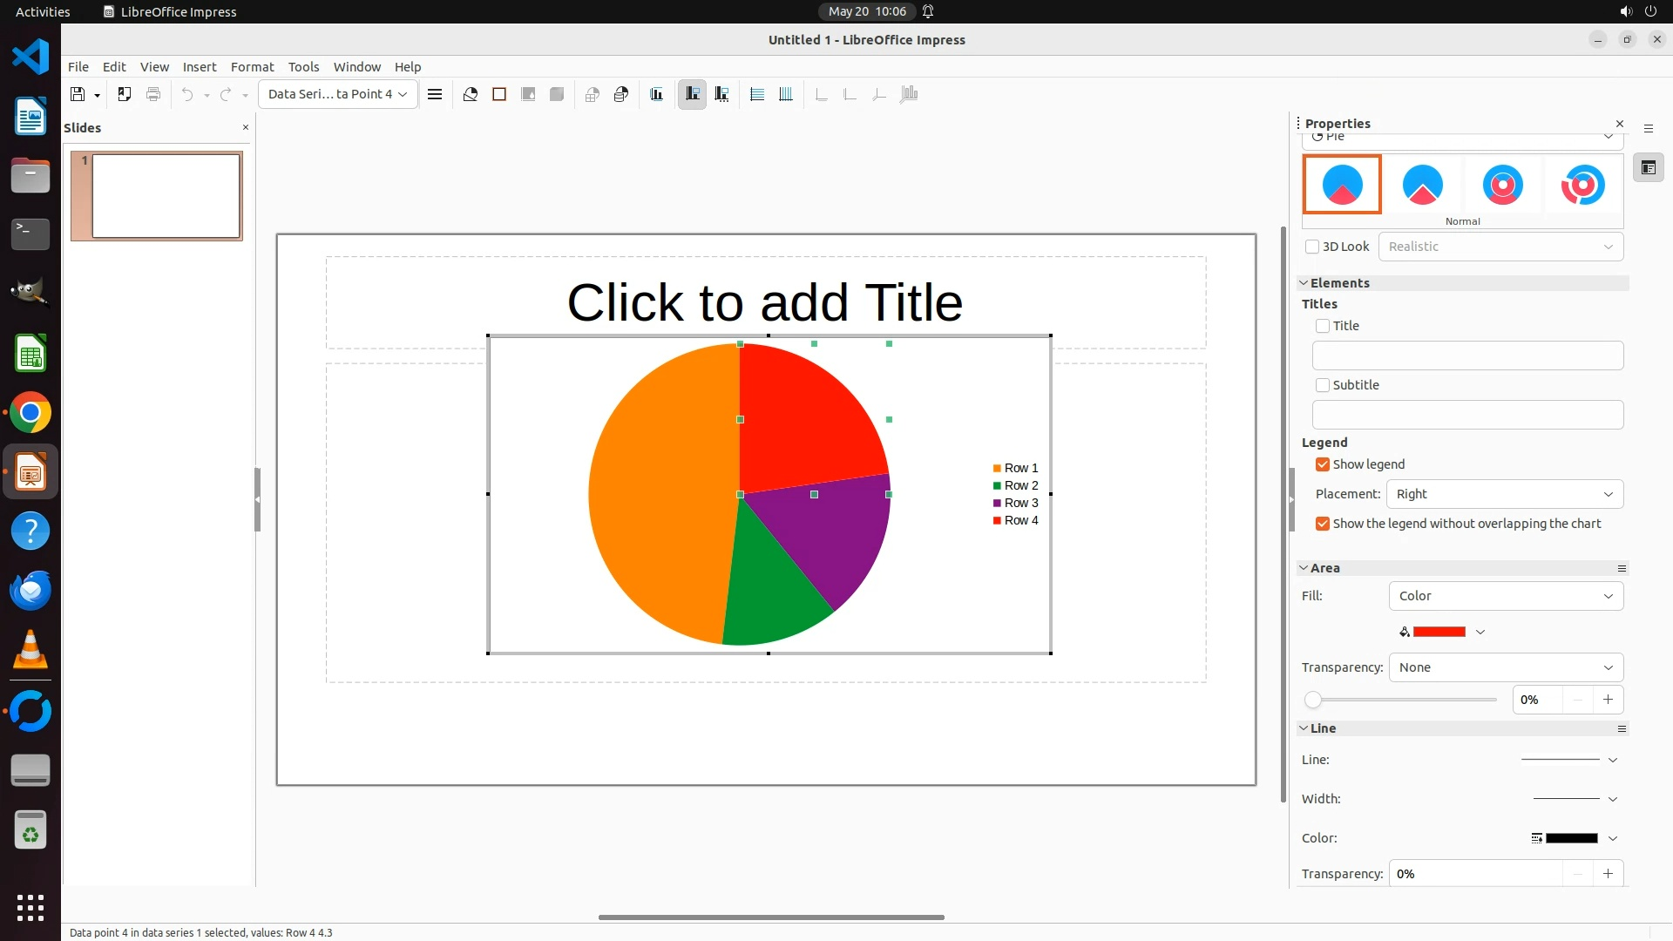This screenshot has width=1673, height=941.
Task: Open the legend Placement dropdown
Action: (1504, 494)
